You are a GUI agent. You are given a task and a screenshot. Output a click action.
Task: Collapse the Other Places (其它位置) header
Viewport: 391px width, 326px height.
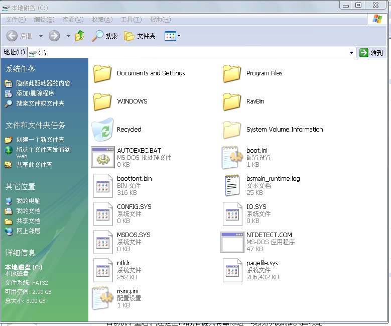tap(20, 186)
